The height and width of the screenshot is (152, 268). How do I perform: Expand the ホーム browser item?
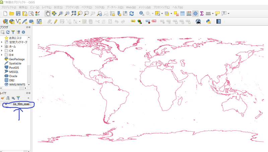pos(2,46)
